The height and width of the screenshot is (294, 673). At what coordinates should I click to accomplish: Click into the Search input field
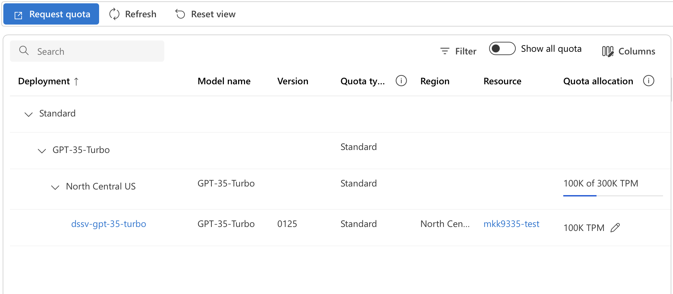click(x=96, y=51)
